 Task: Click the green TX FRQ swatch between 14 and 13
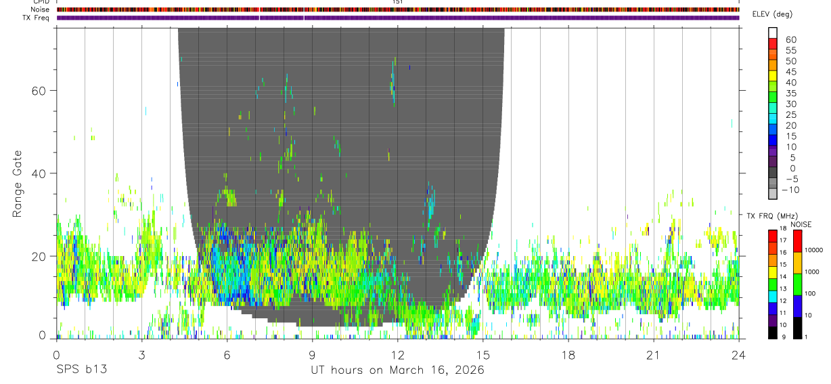point(773,283)
